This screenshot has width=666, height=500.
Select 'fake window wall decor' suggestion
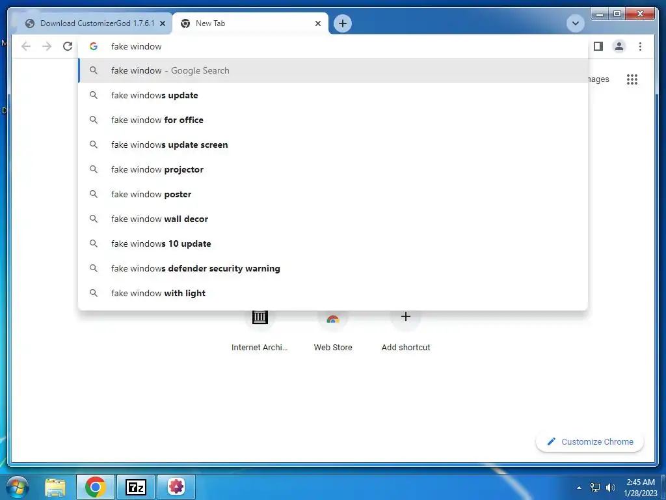[333, 219]
